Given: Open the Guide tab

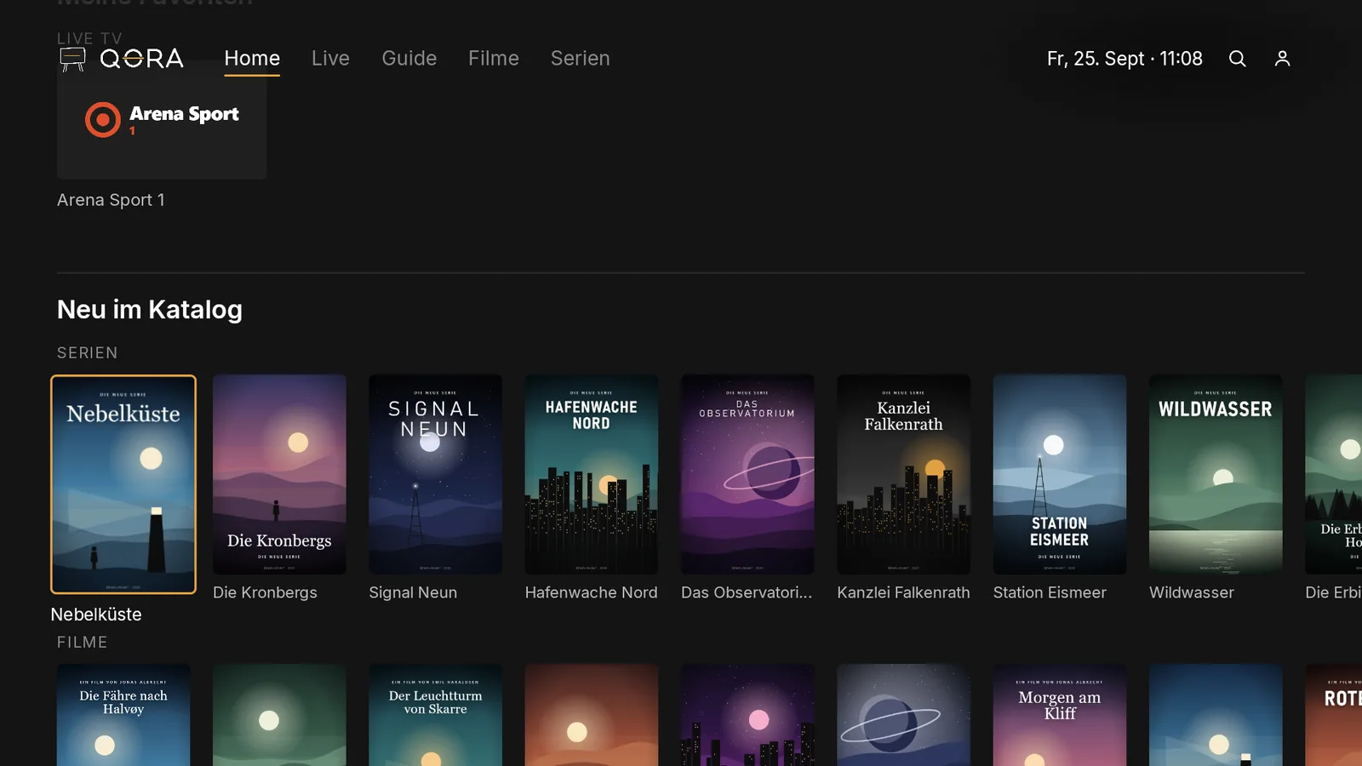Looking at the screenshot, I should tap(409, 59).
